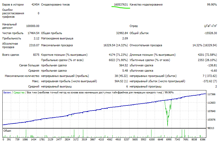The image size is (222, 143).
Task: Click the 'Средства' legend label in chart
Action: click(19, 93)
